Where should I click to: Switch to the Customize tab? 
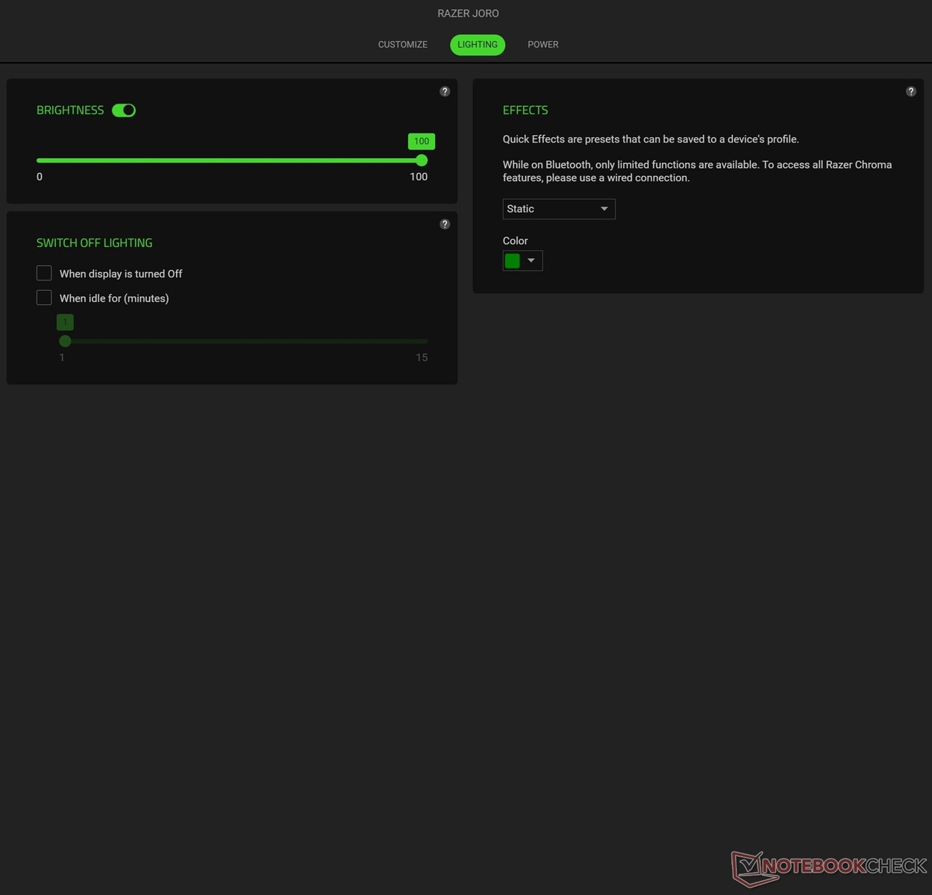click(403, 45)
